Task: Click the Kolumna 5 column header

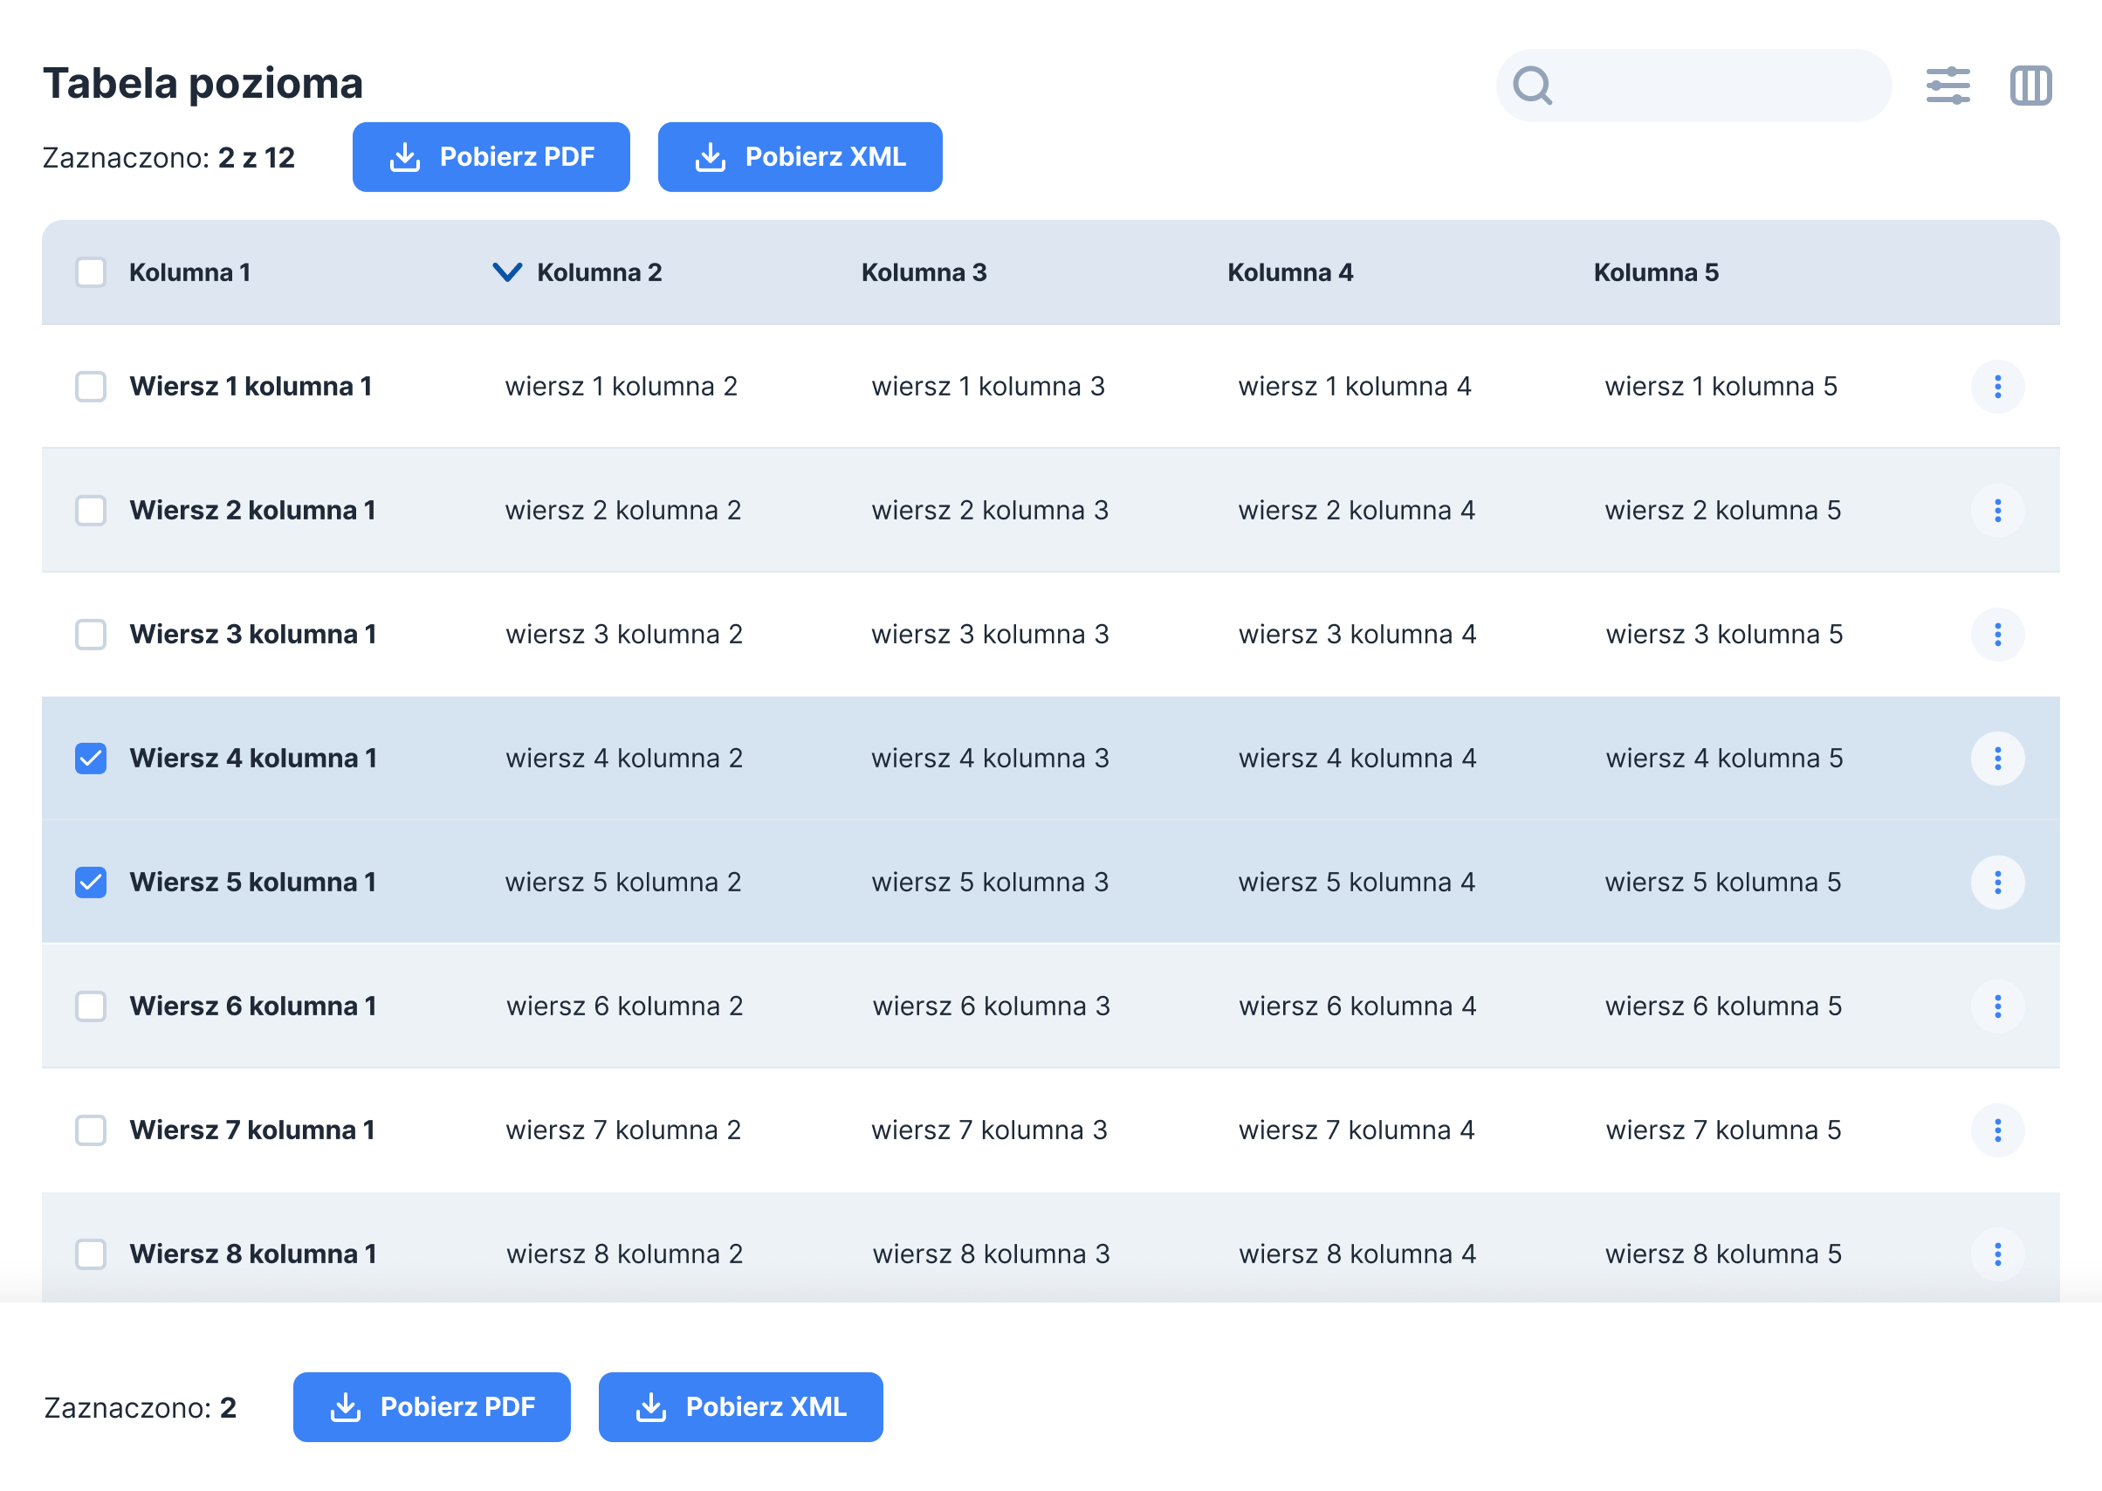Action: [x=1655, y=272]
